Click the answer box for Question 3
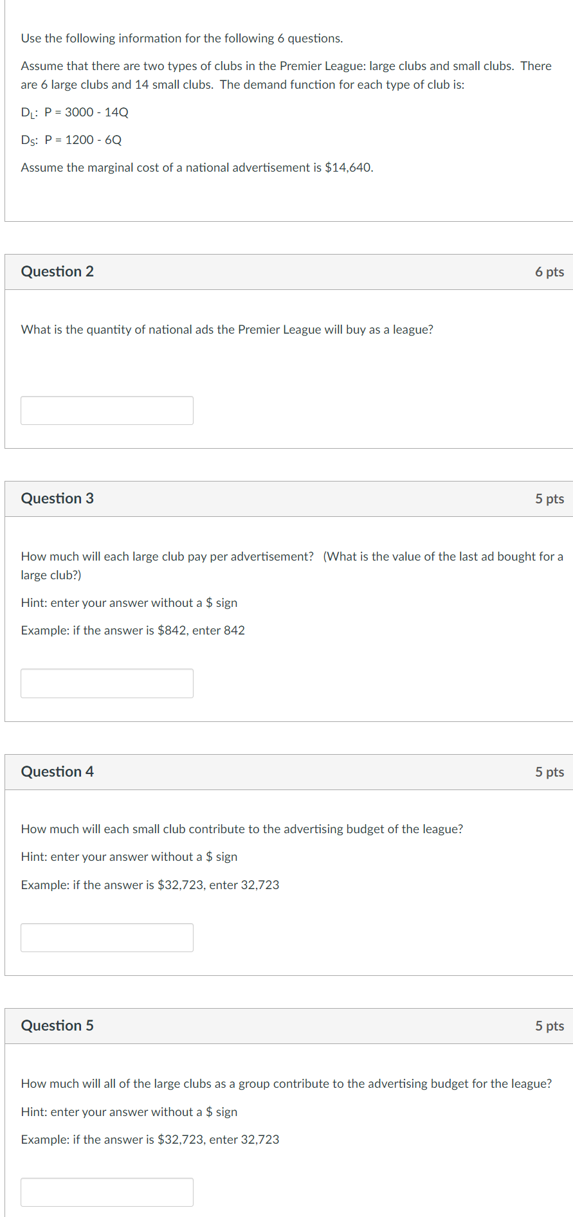 coord(107,683)
